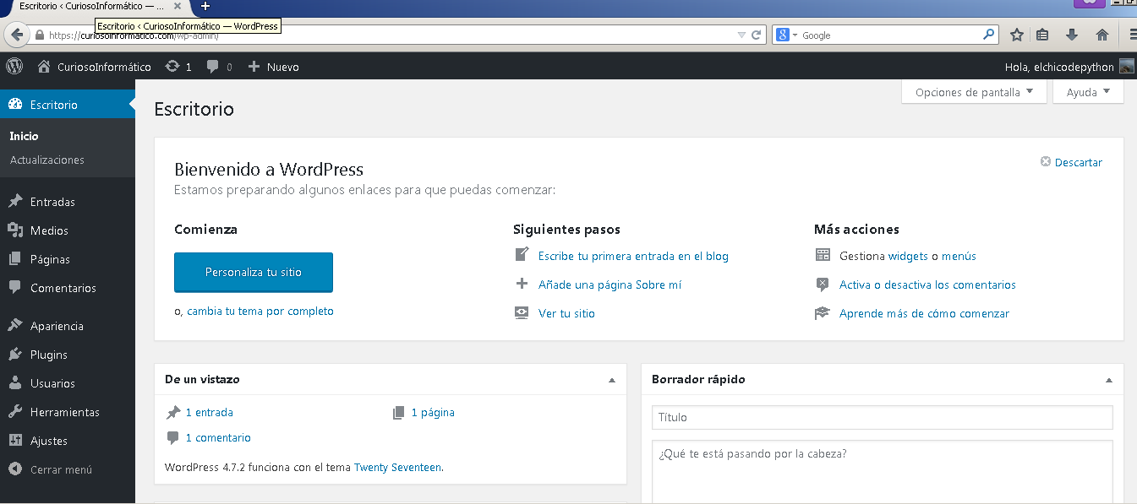Select Inicio in the Escritorio submenu

point(24,136)
